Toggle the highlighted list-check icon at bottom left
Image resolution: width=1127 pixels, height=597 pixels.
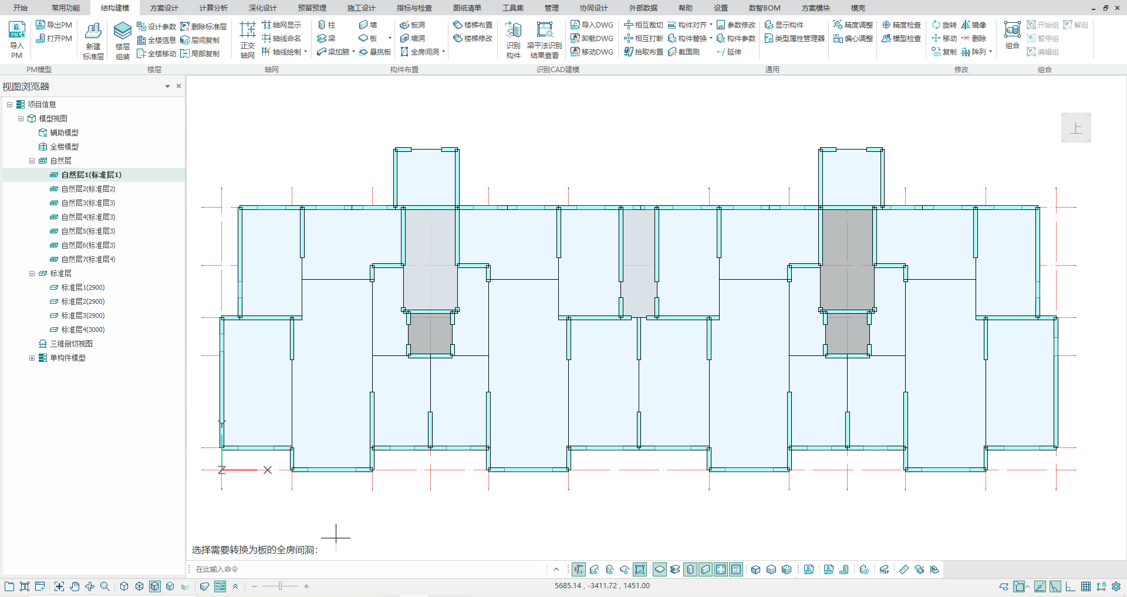coord(220,586)
